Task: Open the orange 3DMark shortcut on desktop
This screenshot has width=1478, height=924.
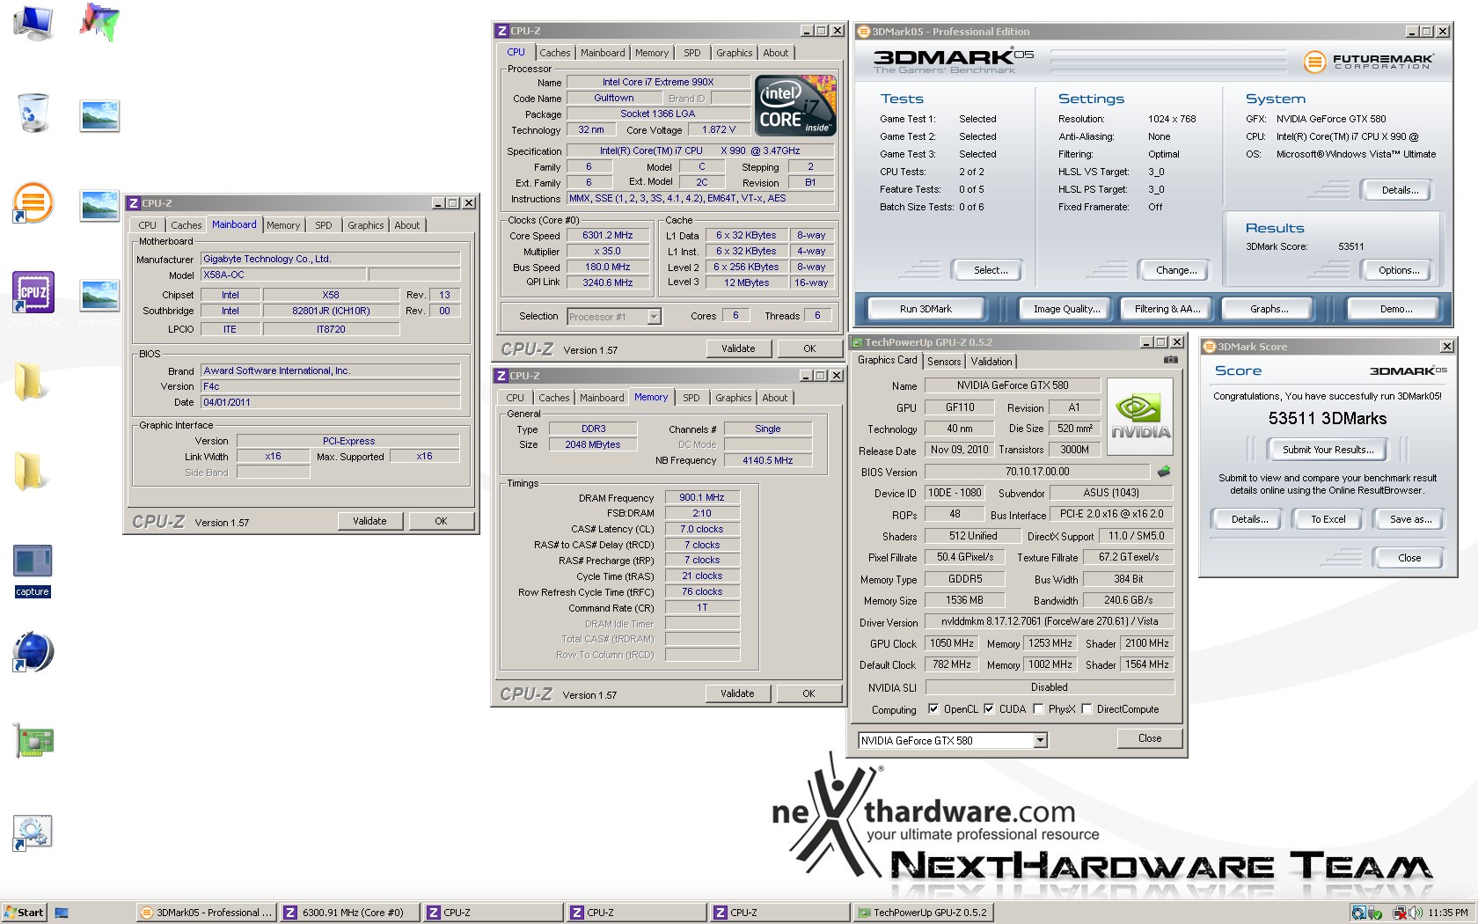Action: [x=33, y=203]
